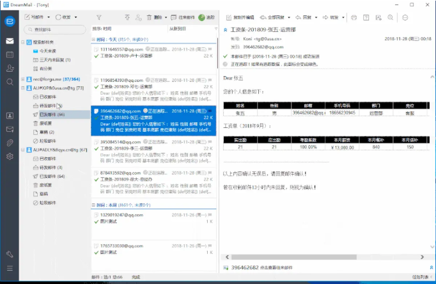Open the reply all (全部回复) dropdown arrow
The height and width of the screenshot is (284, 436).
point(289,17)
